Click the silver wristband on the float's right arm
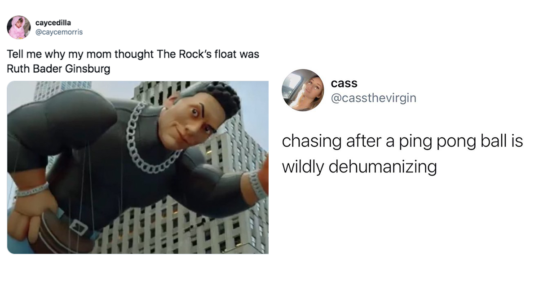Screen dimensions: 539x282 coord(257,183)
